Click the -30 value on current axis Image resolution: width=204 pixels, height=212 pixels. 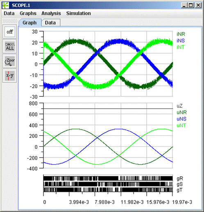click(x=34, y=97)
